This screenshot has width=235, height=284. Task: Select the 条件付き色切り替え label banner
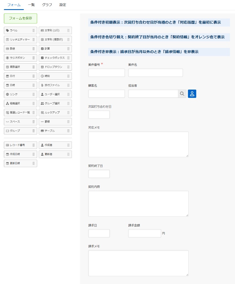coord(159,37)
